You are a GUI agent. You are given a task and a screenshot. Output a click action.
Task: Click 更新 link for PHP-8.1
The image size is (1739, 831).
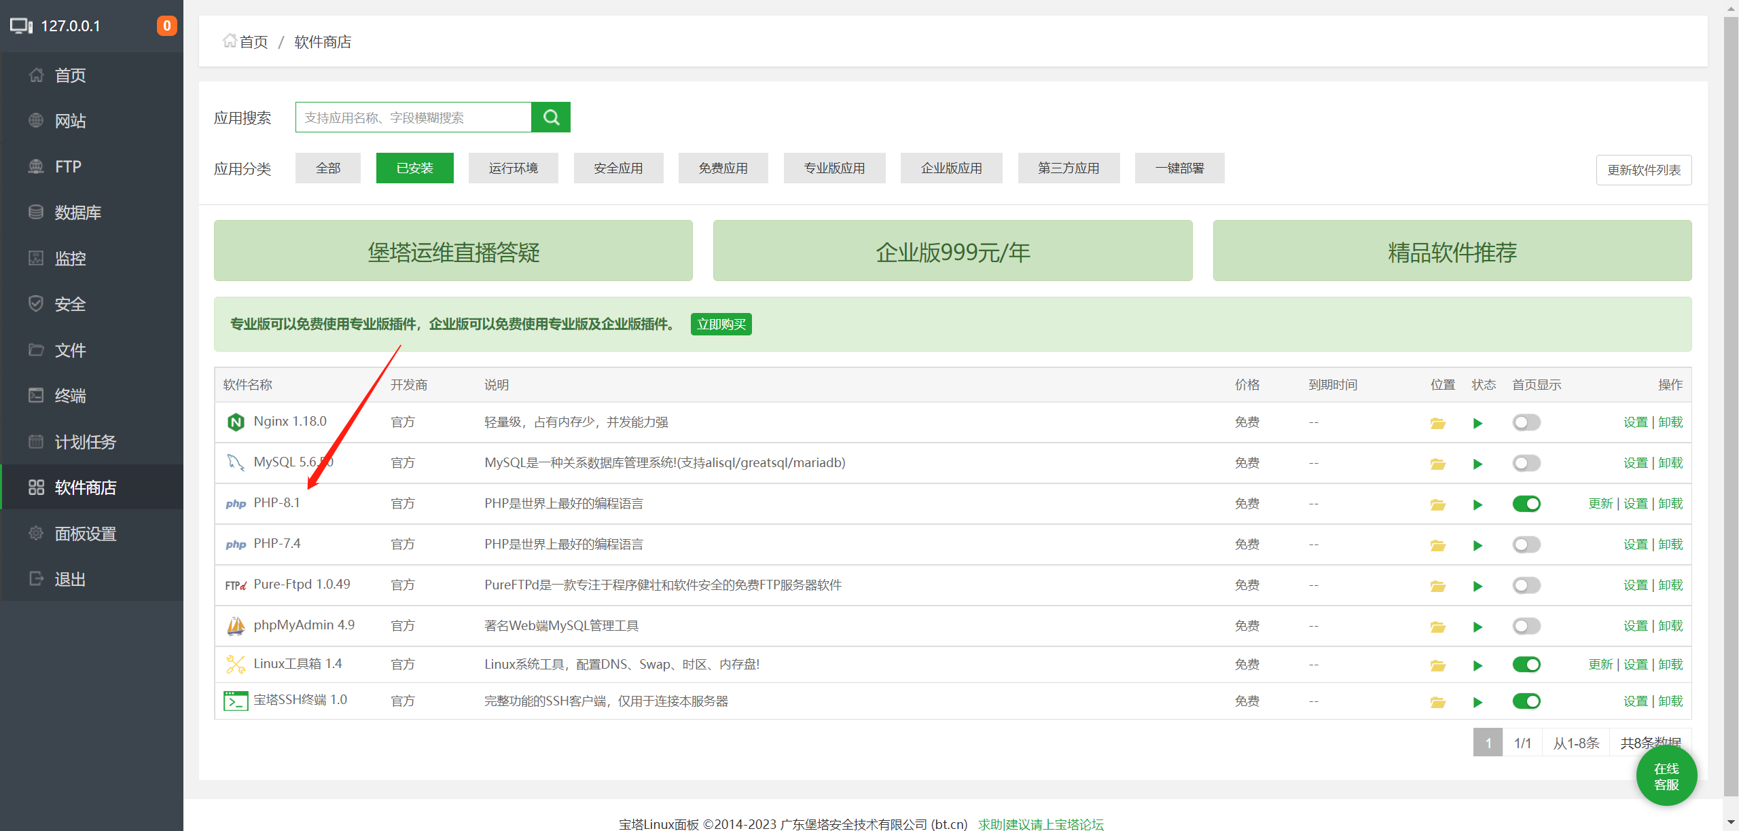1600,504
